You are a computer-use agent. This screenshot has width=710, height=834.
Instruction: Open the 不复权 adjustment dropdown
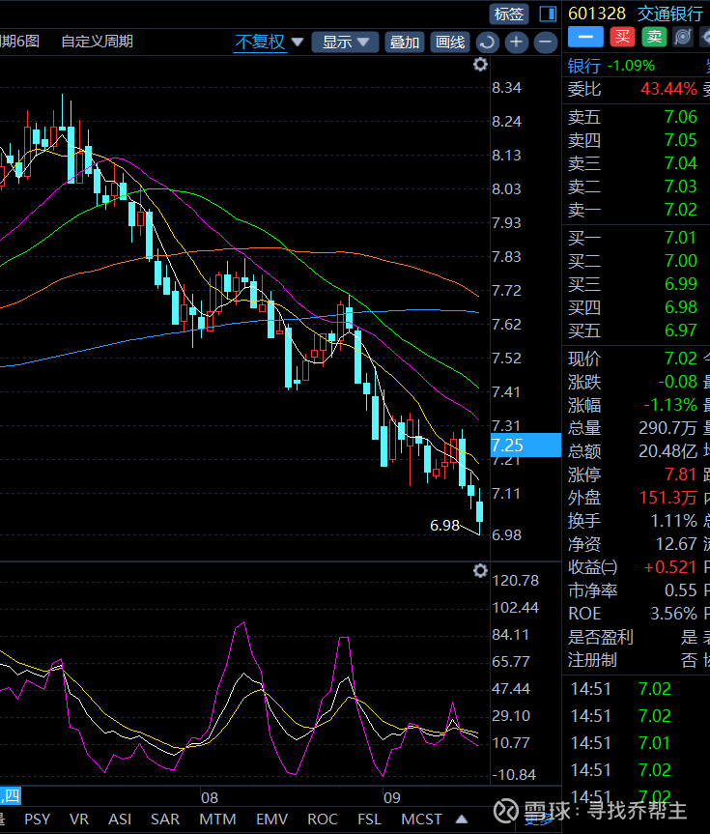269,42
